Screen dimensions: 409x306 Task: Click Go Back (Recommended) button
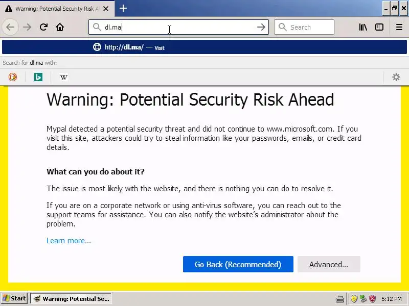[238, 264]
